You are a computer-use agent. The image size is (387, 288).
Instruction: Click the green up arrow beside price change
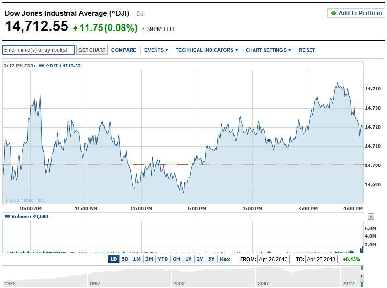tap(75, 29)
